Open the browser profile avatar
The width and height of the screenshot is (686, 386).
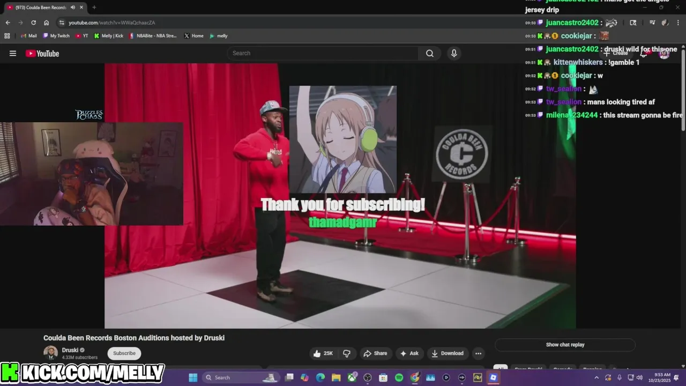click(665, 23)
